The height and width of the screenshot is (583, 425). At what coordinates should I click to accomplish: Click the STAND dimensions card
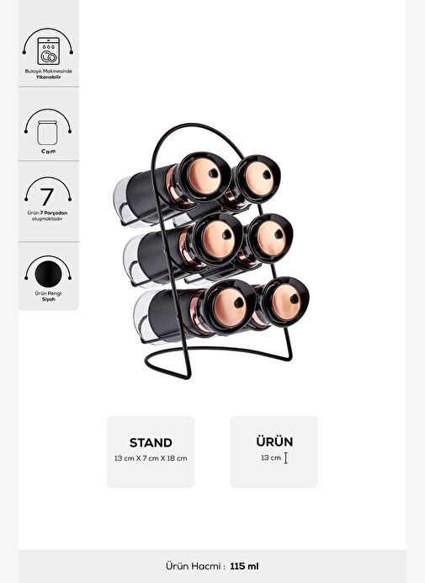coord(151,452)
